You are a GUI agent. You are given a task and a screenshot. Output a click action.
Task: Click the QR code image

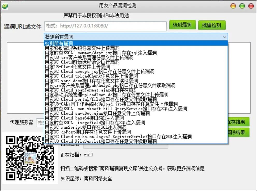click(30, 158)
